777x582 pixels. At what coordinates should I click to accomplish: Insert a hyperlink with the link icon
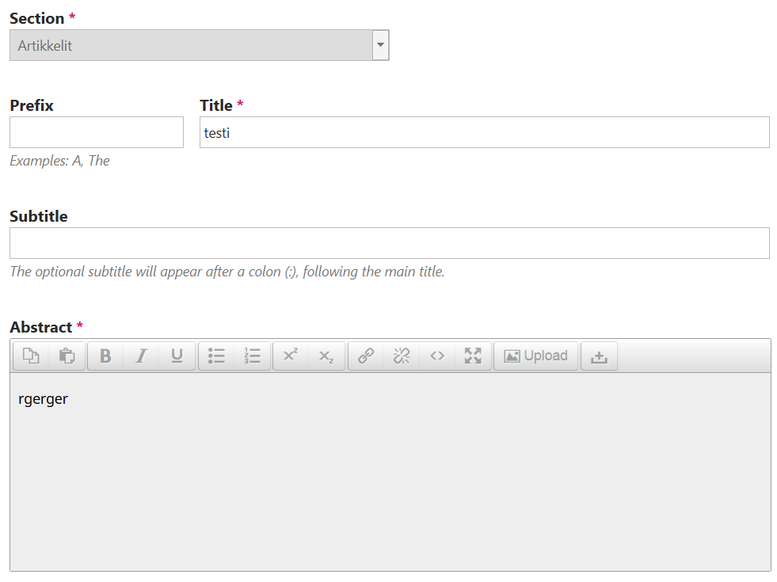pos(366,356)
